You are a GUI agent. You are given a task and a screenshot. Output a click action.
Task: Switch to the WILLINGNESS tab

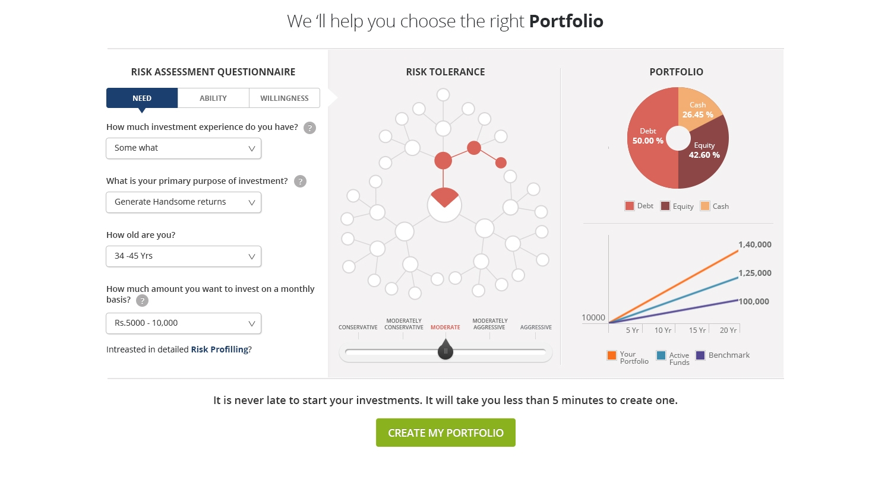click(x=285, y=98)
